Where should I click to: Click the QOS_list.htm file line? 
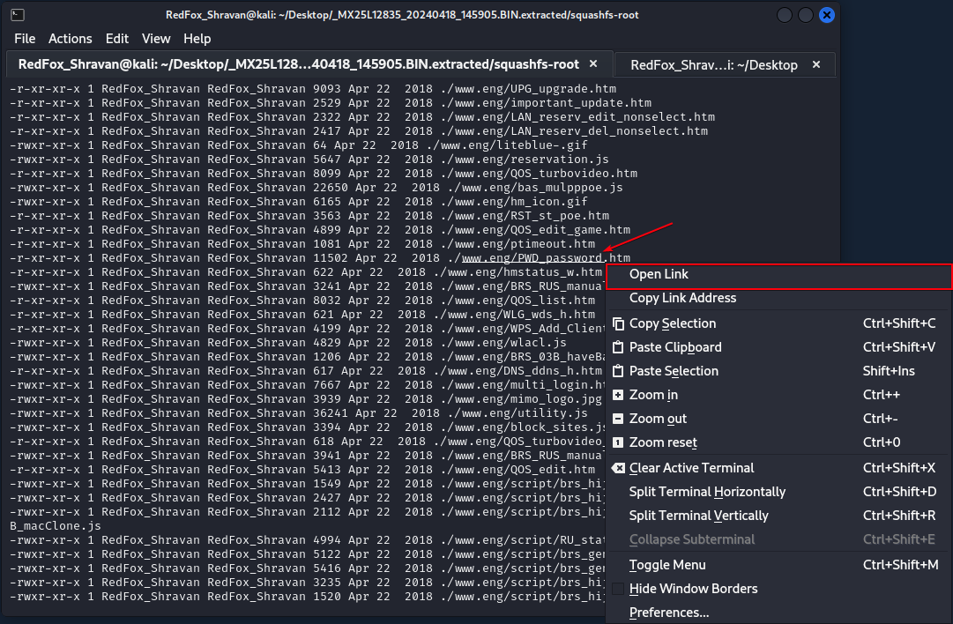(302, 301)
